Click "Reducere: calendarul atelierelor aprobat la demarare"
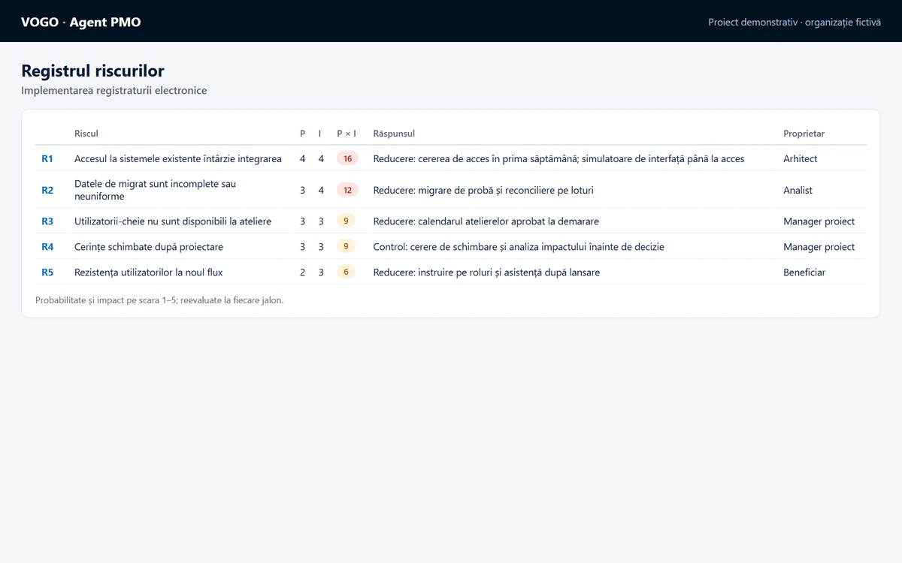The height and width of the screenshot is (563, 902). [x=486, y=221]
